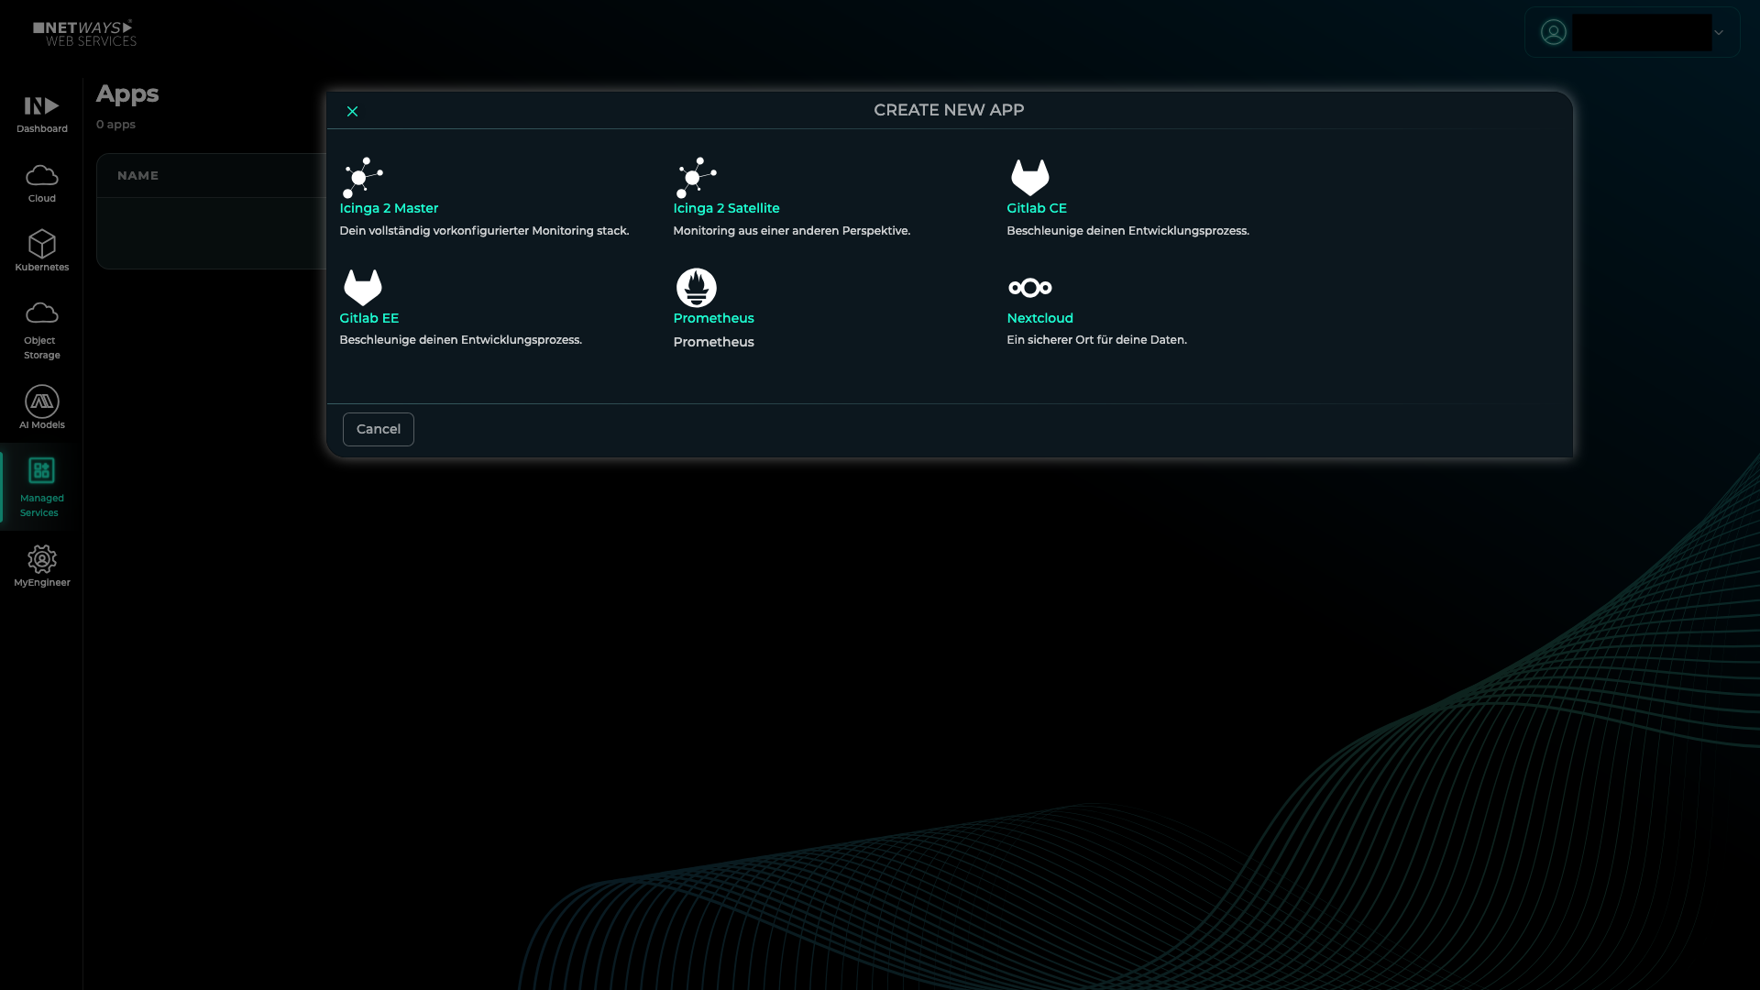Click the AI Models menu label
This screenshot has height=990, width=1760.
[41, 425]
